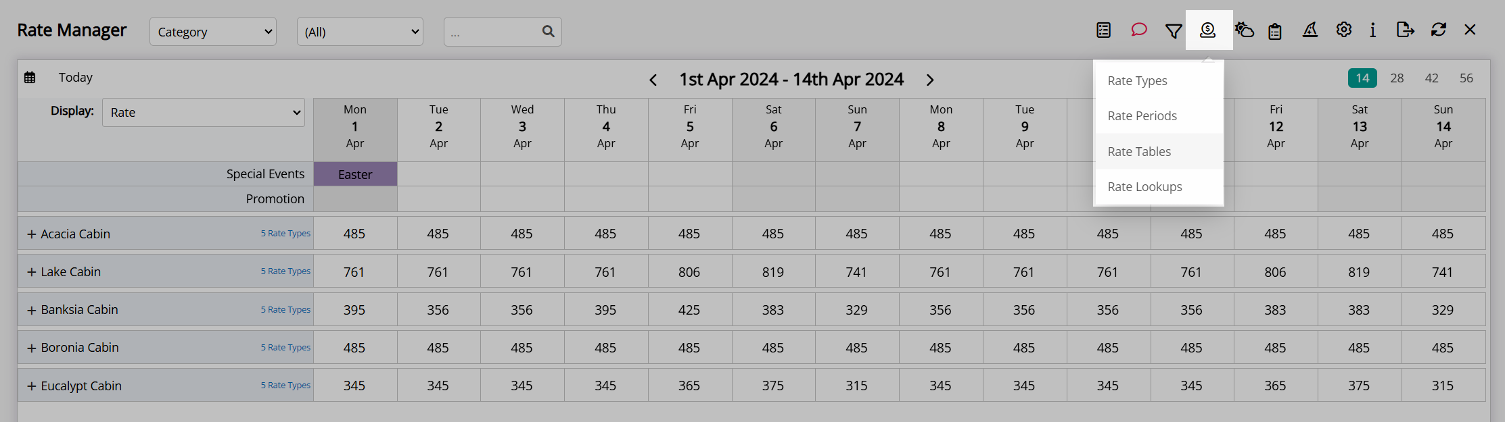Image resolution: width=1505 pixels, height=422 pixels.
Task: Switch the view to 28 days
Action: pos(1397,78)
